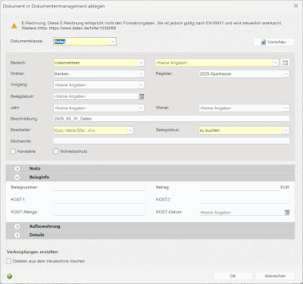
Task: Click the Belegdatum input field
Action: point(96,96)
